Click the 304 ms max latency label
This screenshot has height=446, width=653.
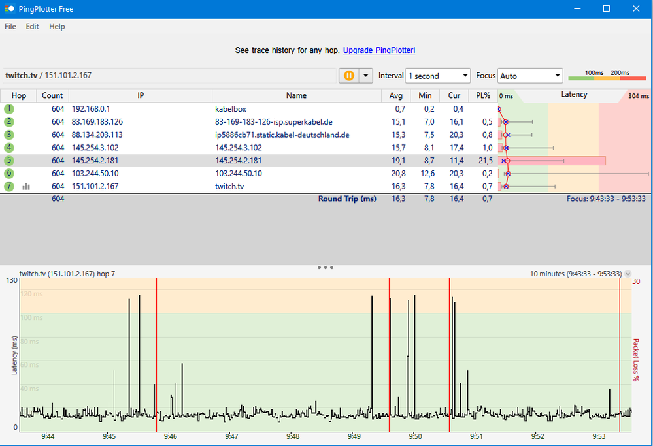coord(639,96)
